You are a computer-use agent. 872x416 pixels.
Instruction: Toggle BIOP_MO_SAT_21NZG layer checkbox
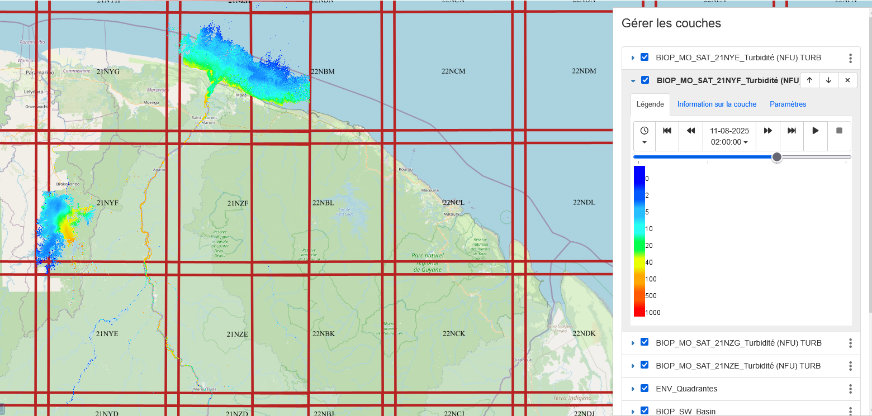click(x=644, y=342)
